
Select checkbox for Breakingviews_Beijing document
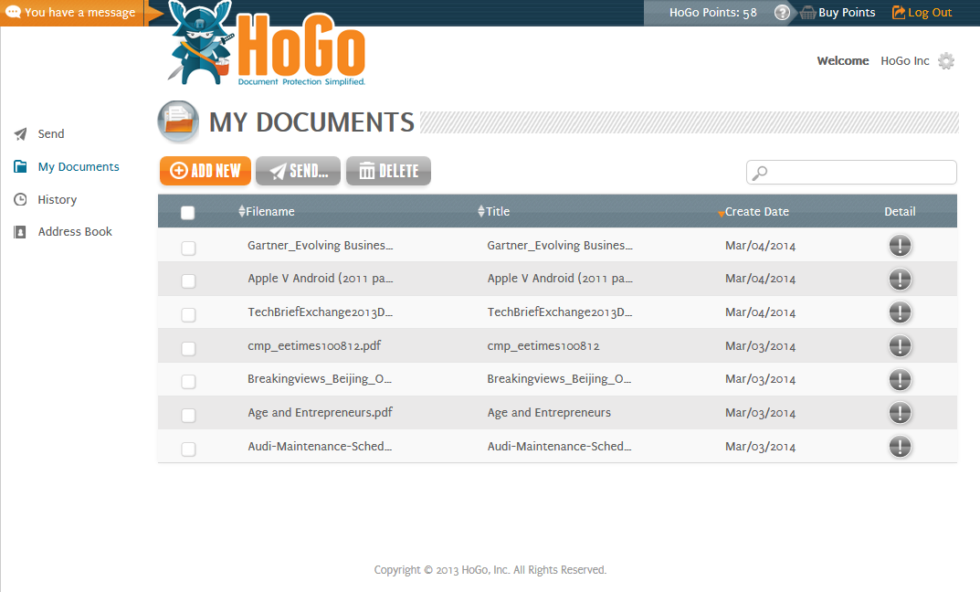(188, 381)
